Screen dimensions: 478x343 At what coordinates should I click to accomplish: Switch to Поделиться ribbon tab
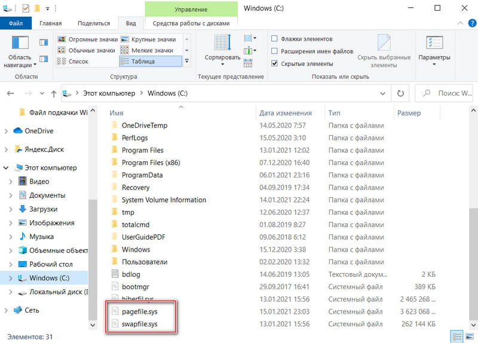[94, 23]
